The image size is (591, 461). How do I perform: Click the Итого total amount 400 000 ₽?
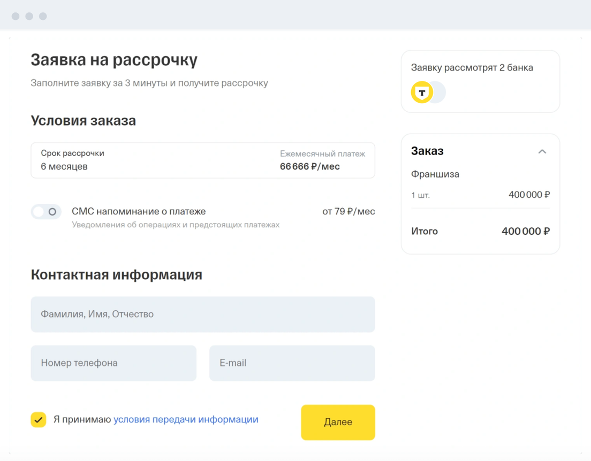(525, 232)
